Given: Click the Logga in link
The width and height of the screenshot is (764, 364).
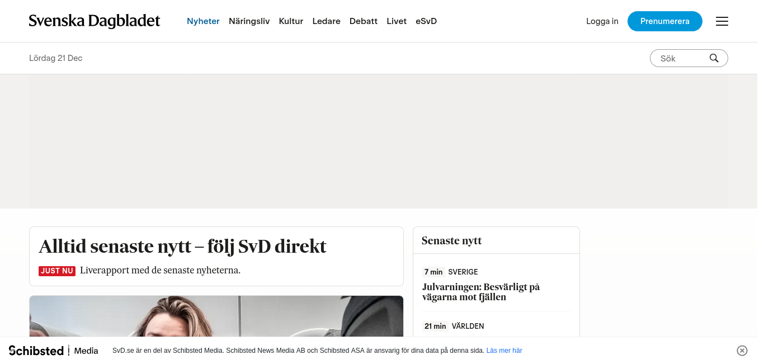Looking at the screenshot, I should point(602,21).
